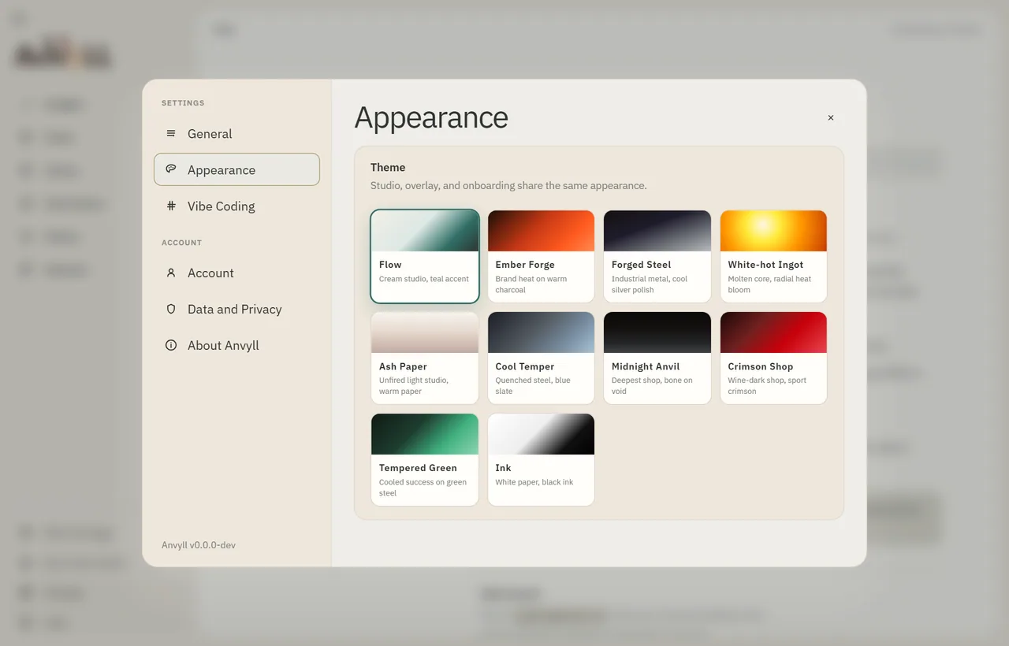Screen dimensions: 1009x646
Task: Open the Data and Privacy section
Action: click(x=236, y=309)
